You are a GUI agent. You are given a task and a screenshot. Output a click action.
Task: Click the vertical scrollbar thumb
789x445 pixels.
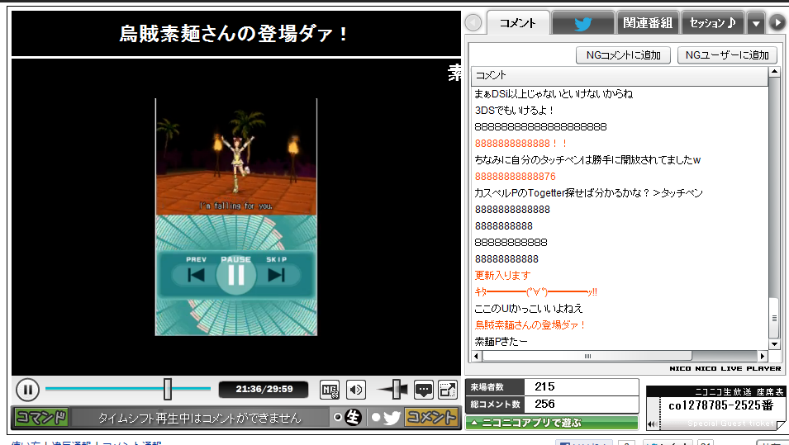pos(774,318)
